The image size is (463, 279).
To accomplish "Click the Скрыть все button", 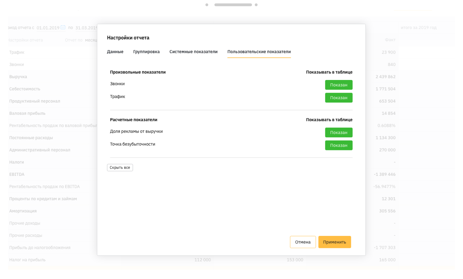I will [120, 168].
